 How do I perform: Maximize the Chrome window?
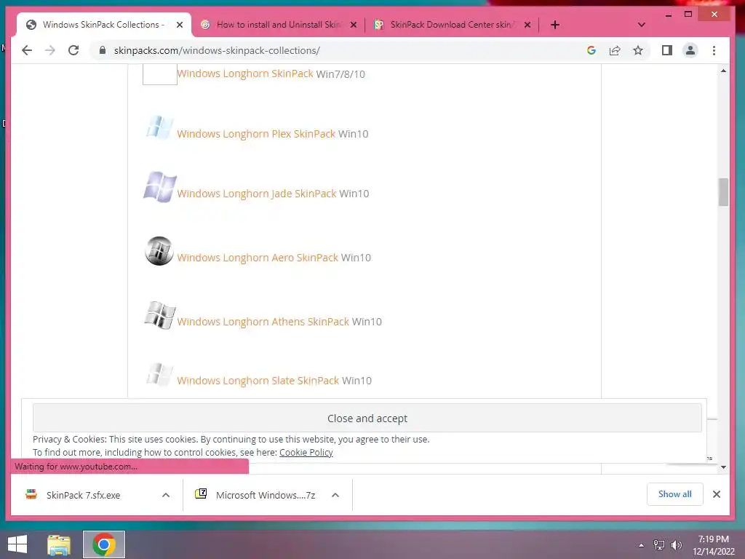pos(688,15)
